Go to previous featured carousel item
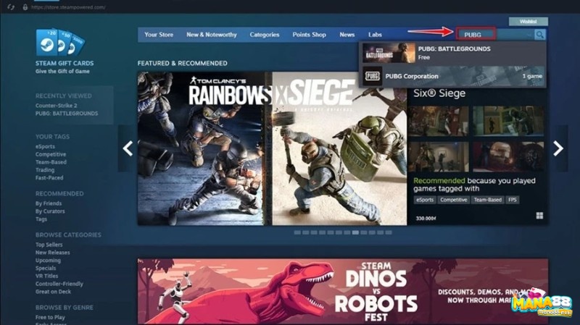 pyautogui.click(x=128, y=148)
